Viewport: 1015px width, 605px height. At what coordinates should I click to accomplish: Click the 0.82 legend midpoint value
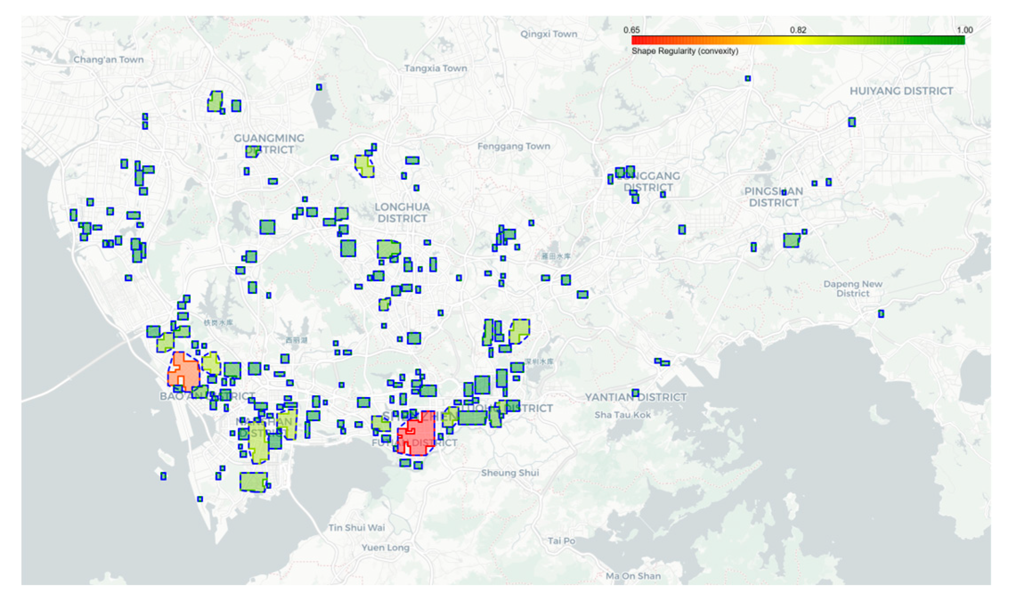pos(797,30)
